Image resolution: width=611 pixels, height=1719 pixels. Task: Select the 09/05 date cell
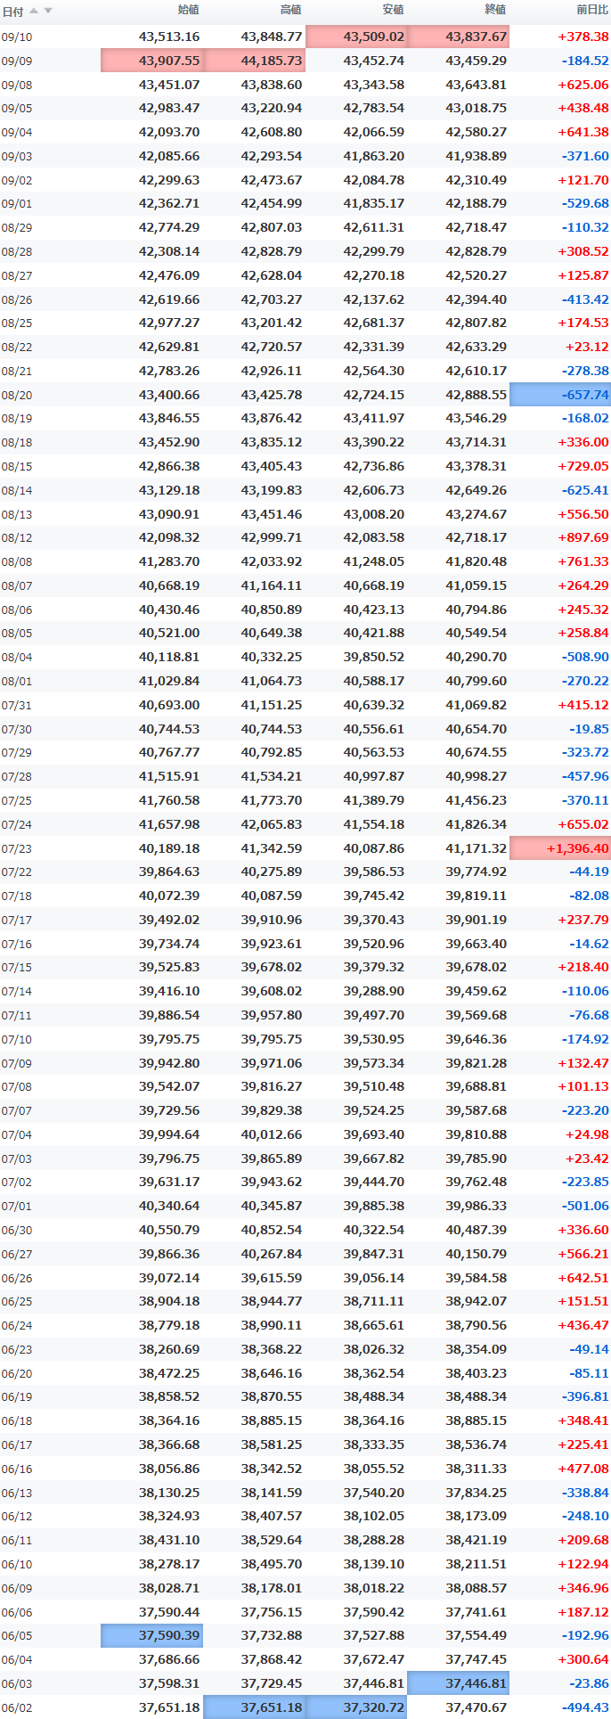pyautogui.click(x=16, y=109)
